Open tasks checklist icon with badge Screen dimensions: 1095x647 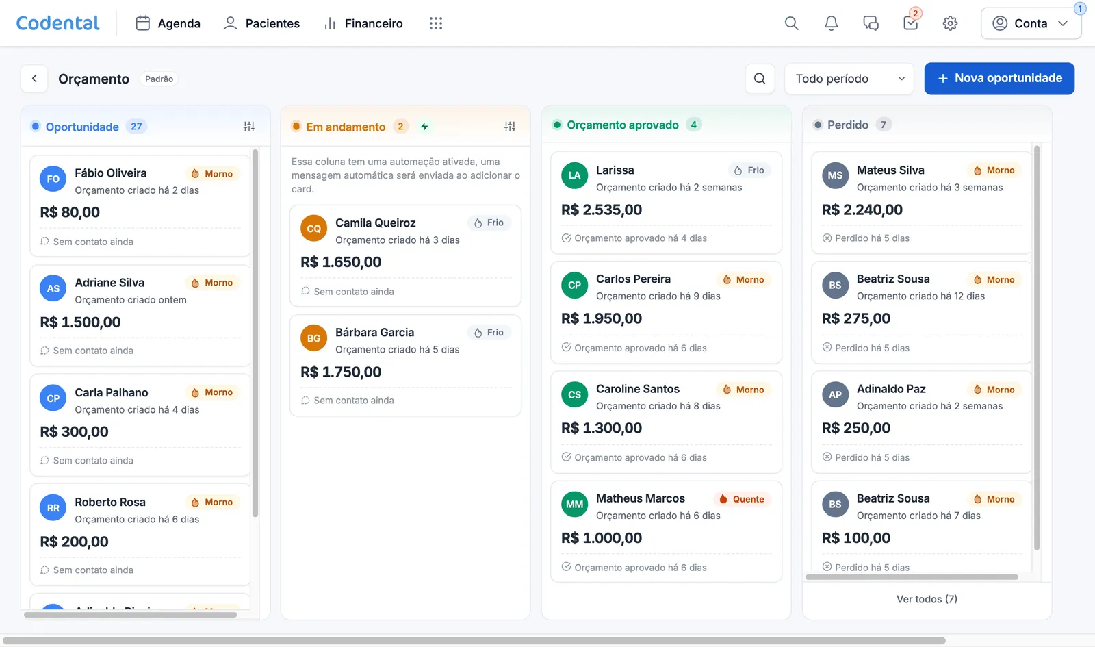(910, 23)
